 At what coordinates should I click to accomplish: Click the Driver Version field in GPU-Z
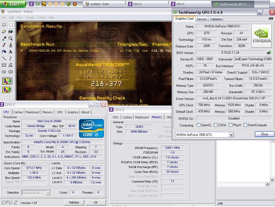[234, 98]
